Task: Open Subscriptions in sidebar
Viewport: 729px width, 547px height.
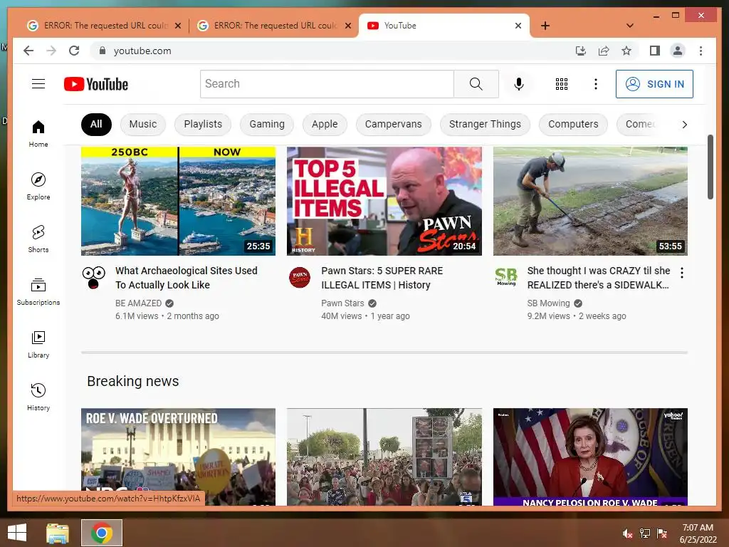Action: click(38, 291)
